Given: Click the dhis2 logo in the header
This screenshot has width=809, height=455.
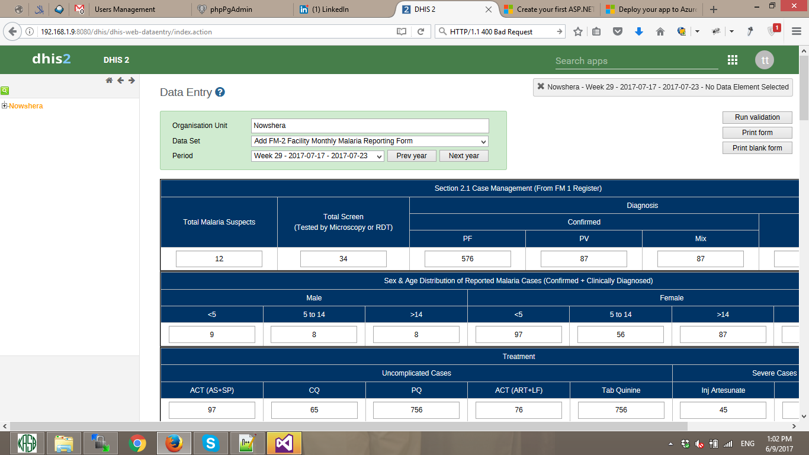Looking at the screenshot, I should 52,59.
